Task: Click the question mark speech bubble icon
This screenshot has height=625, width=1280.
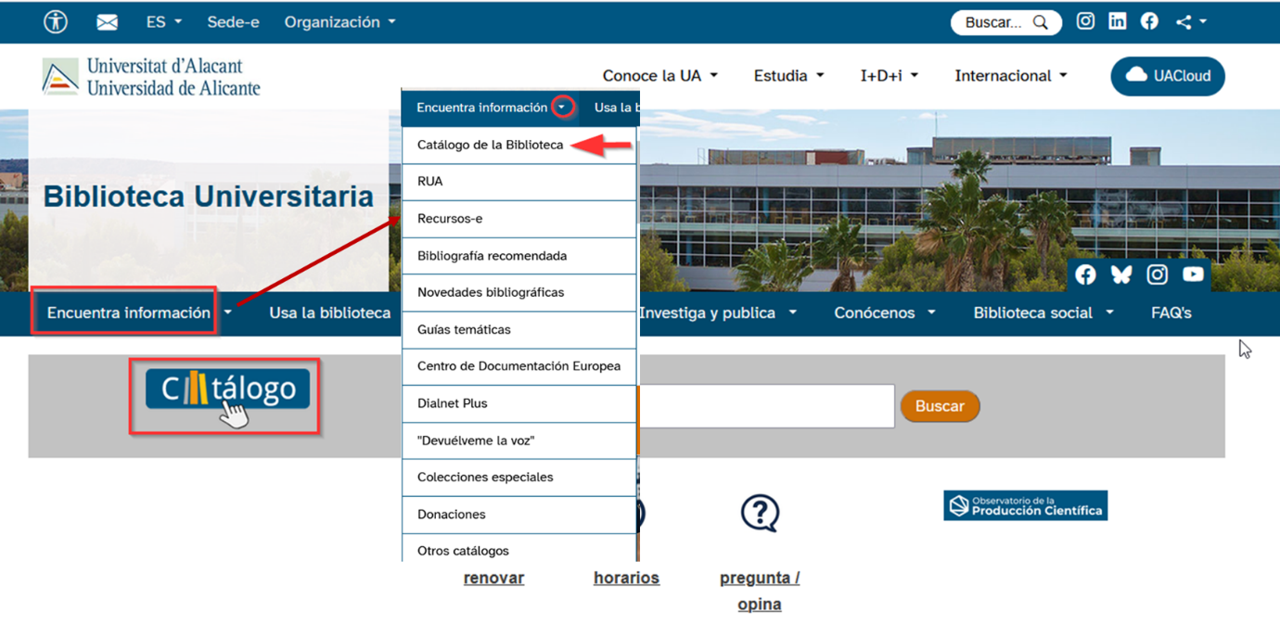Action: pos(760,513)
